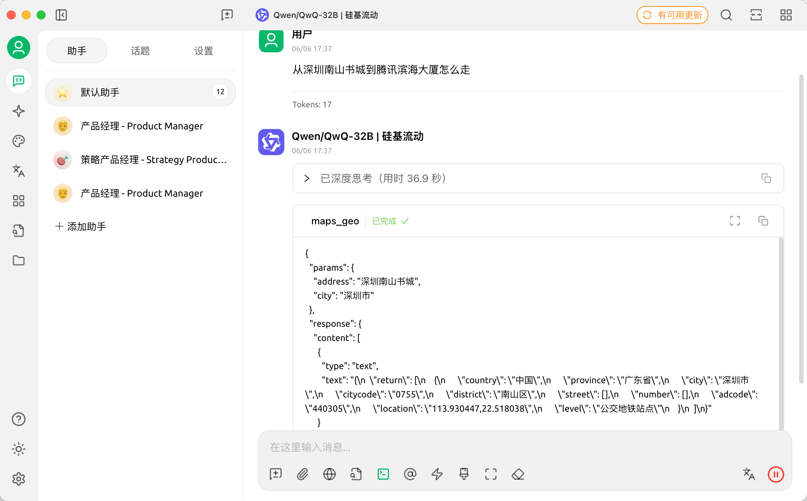This screenshot has height=501, width=807.
Task: Copy the deep thinking content
Action: (x=766, y=178)
